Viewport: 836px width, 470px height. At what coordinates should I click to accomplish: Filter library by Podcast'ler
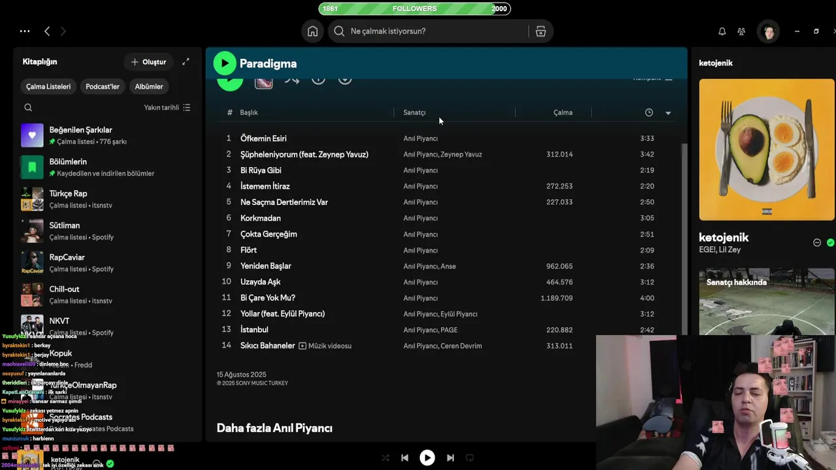103,86
